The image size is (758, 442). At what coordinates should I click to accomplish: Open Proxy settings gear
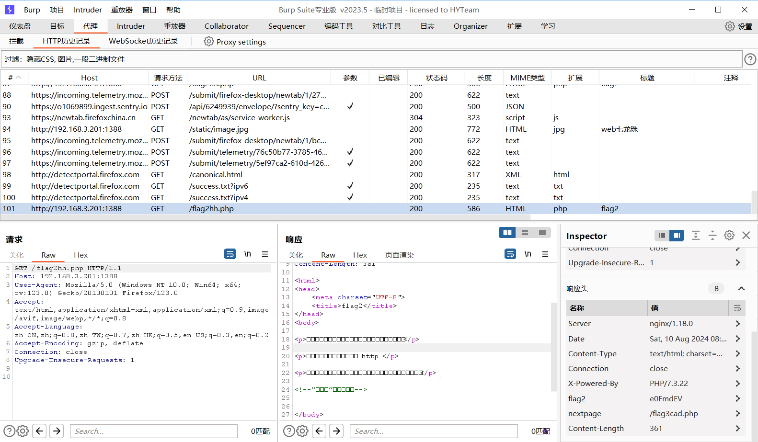pos(208,42)
